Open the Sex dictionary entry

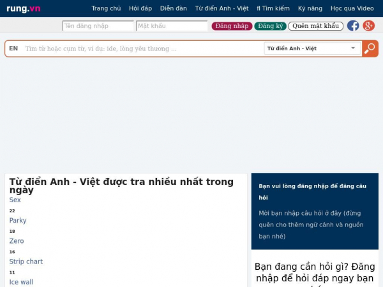coord(15,200)
